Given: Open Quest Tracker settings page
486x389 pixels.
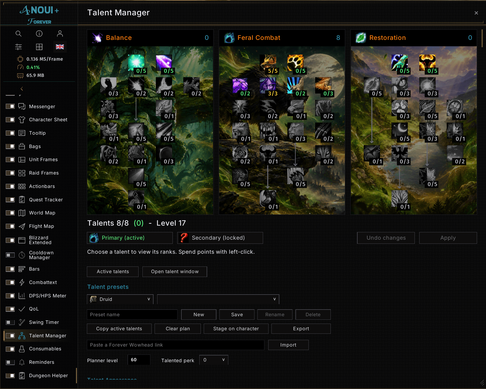Looking at the screenshot, I should tap(46, 200).
